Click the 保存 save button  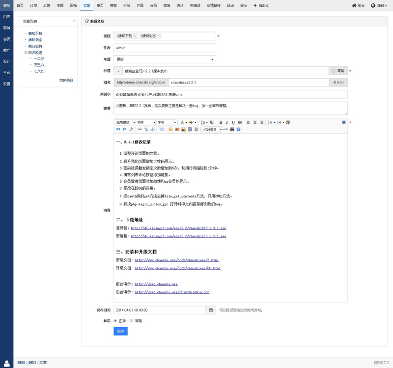[x=120, y=331]
